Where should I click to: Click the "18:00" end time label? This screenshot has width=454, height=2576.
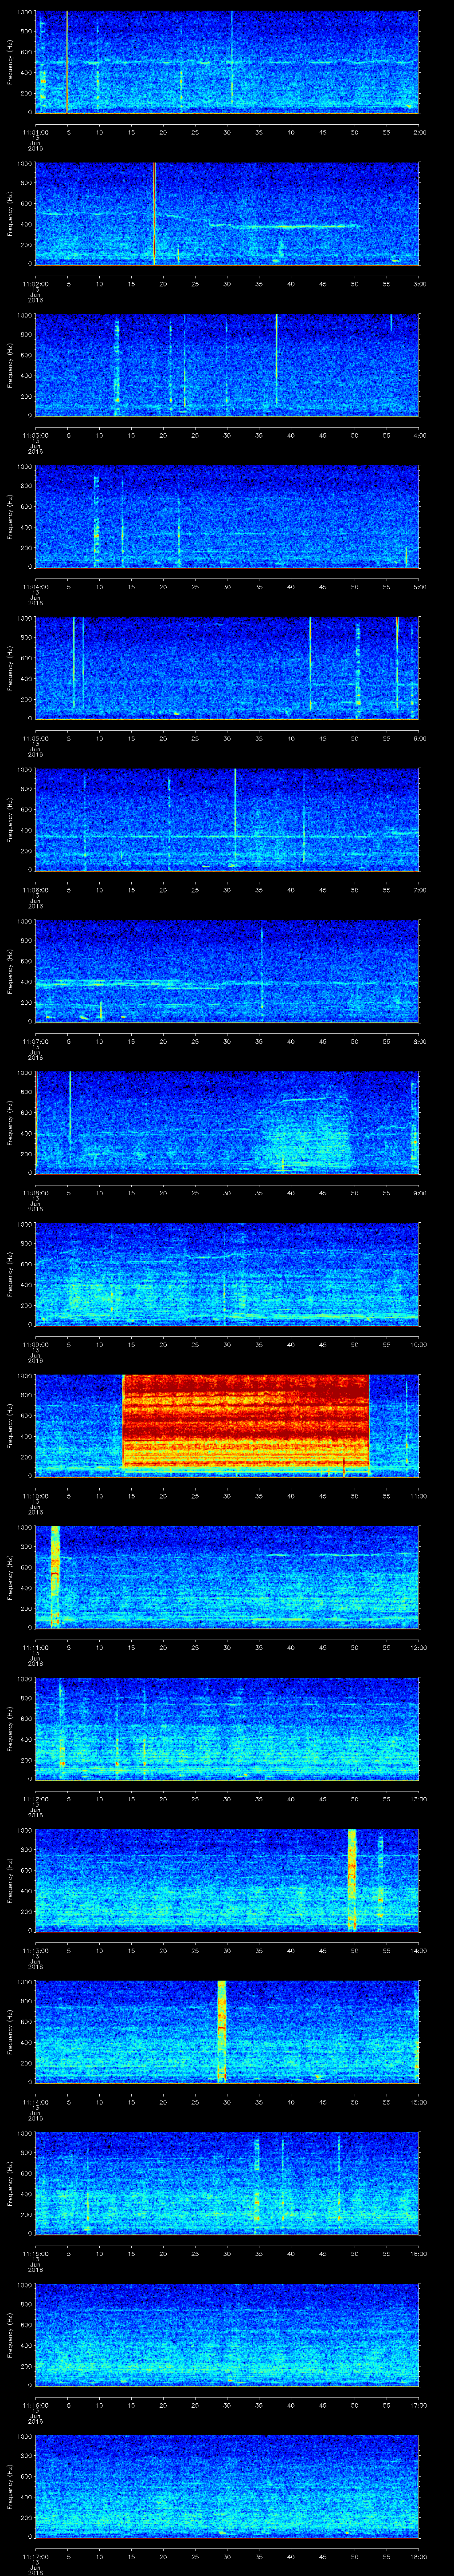coord(418,2556)
